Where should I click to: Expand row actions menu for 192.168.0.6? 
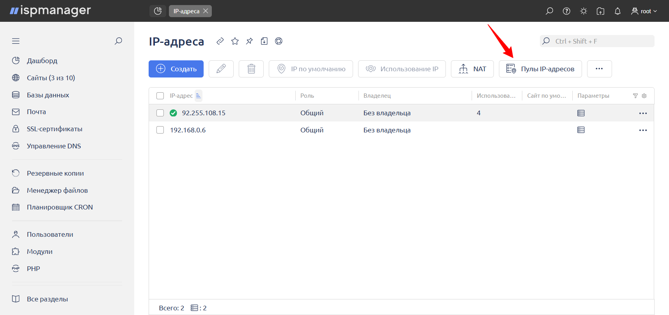(x=643, y=130)
